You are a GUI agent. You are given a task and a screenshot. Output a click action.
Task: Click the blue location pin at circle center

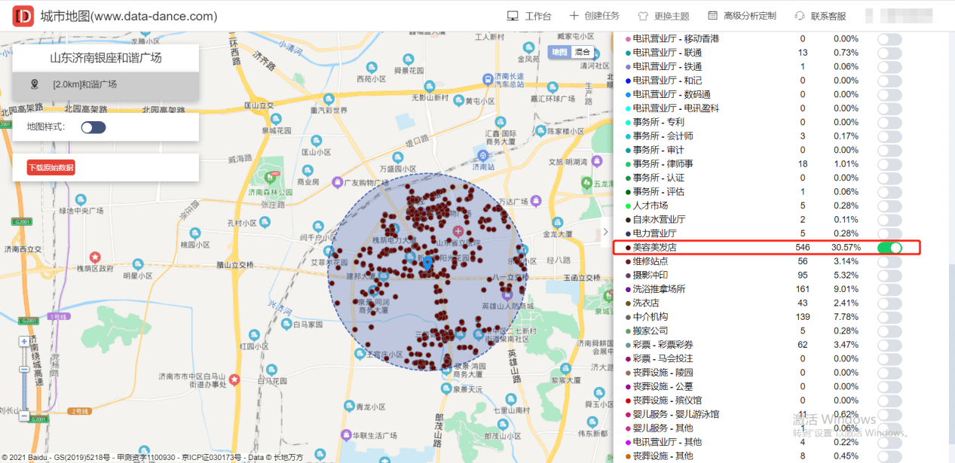(427, 263)
